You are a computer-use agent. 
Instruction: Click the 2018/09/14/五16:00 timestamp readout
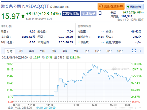point(15,57)
